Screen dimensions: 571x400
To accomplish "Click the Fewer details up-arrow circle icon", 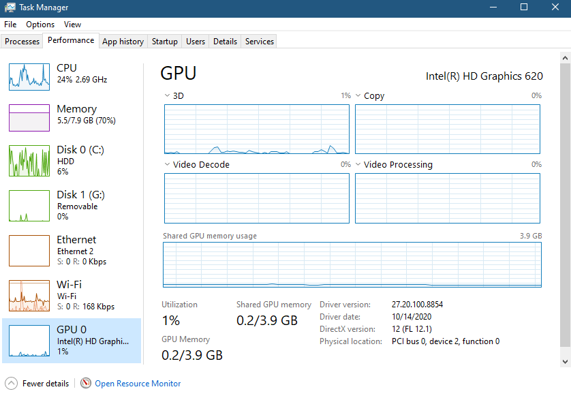I will pyautogui.click(x=12, y=383).
